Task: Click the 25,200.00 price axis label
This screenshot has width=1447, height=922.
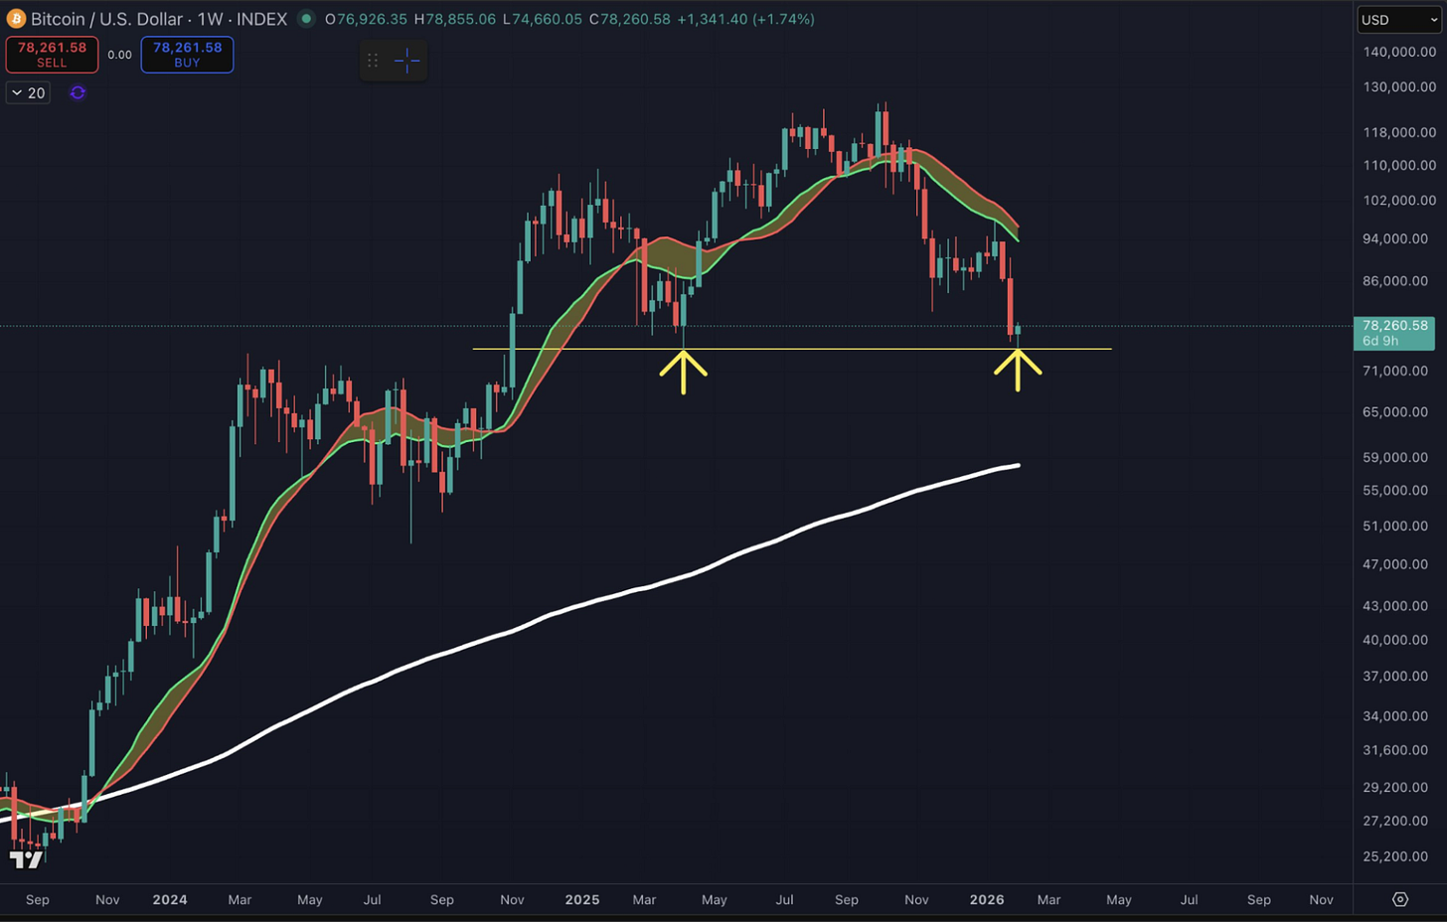Action: coord(1395,856)
